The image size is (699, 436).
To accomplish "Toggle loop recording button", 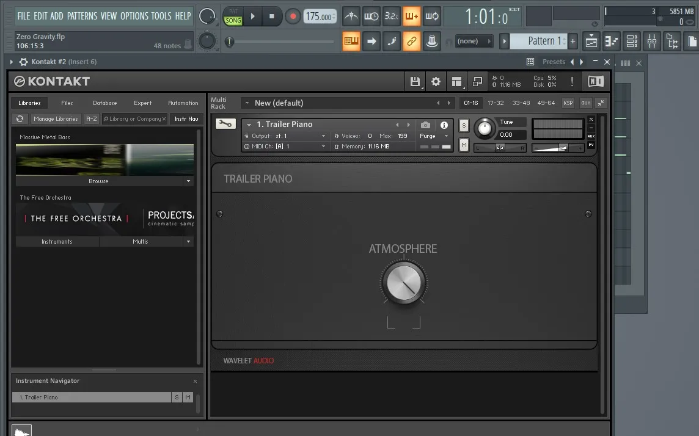I will click(431, 16).
